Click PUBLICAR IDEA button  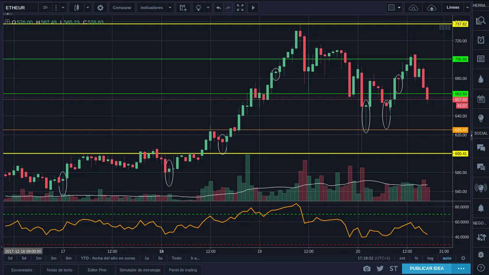point(427,269)
